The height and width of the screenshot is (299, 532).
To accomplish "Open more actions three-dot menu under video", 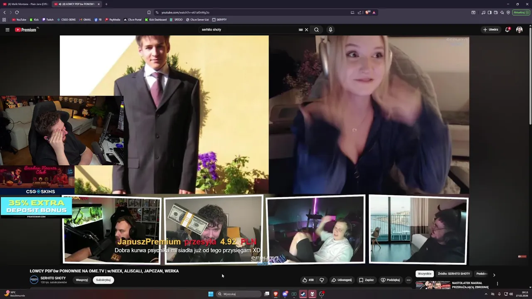I will click(x=408, y=280).
